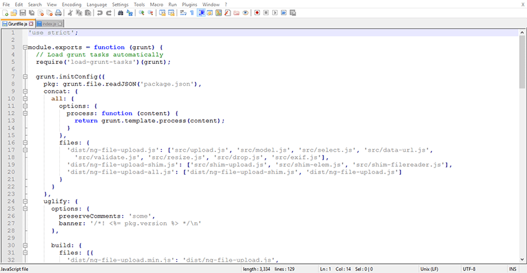Screen dimensions: 527x273
Task: Toggle synchronized horizontal scrolling icon
Action: (x=171, y=13)
